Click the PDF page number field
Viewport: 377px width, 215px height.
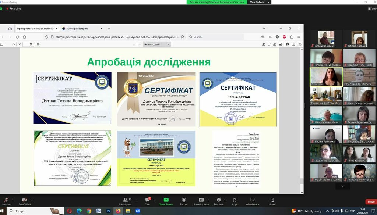click(28, 44)
